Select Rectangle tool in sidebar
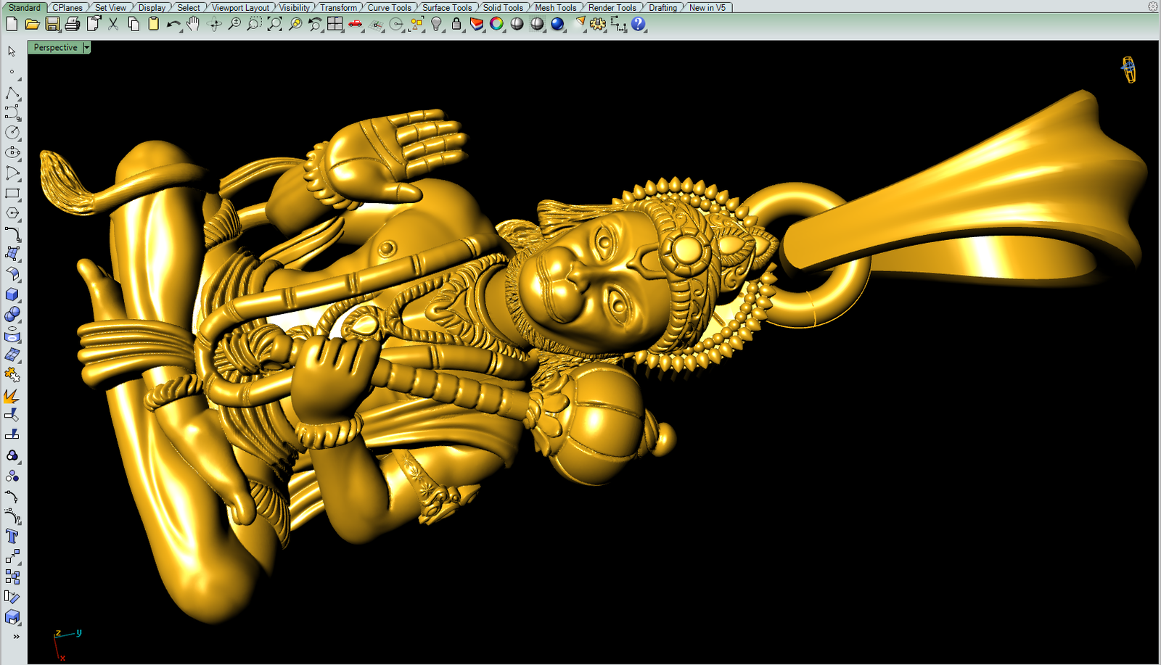Screen dimensions: 1161x665 tap(12, 194)
